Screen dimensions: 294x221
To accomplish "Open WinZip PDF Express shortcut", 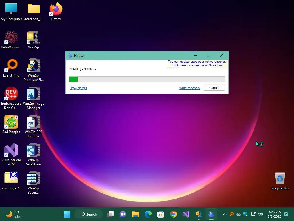I will (33, 126).
